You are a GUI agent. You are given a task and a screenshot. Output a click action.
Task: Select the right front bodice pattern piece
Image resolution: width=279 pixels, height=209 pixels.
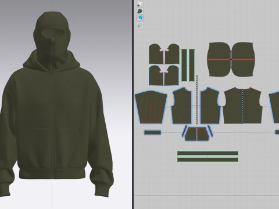tap(210, 106)
